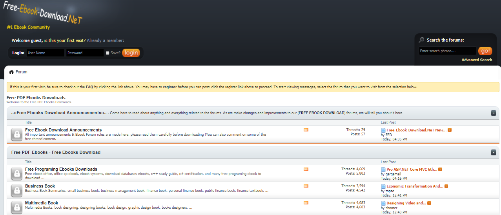Click the lock forum icon for Multimedia Book
The width and height of the screenshot is (501, 215).
tap(16, 208)
